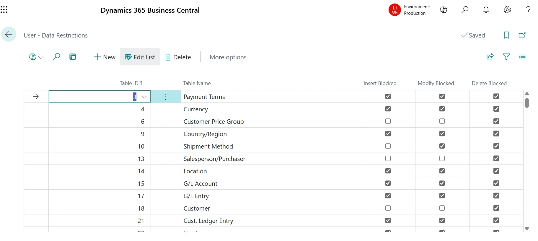Show More options in the action bar
538x241 pixels.
point(228,57)
